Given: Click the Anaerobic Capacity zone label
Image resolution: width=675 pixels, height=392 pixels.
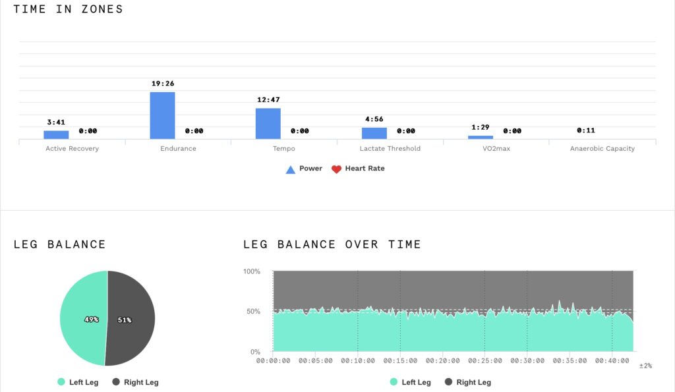Looking at the screenshot, I should tap(602, 149).
